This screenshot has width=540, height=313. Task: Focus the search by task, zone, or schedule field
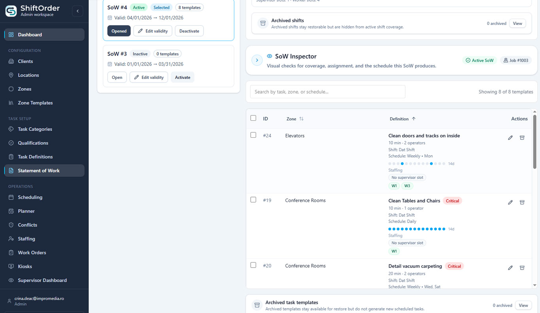coord(328,92)
